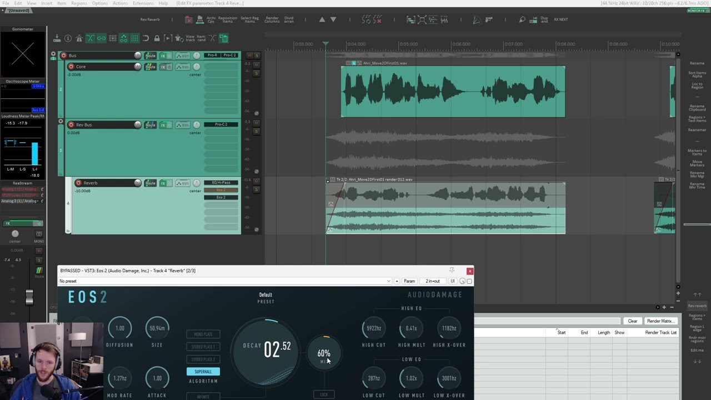Open the Actions menu
The image size is (711, 400).
point(120,3)
